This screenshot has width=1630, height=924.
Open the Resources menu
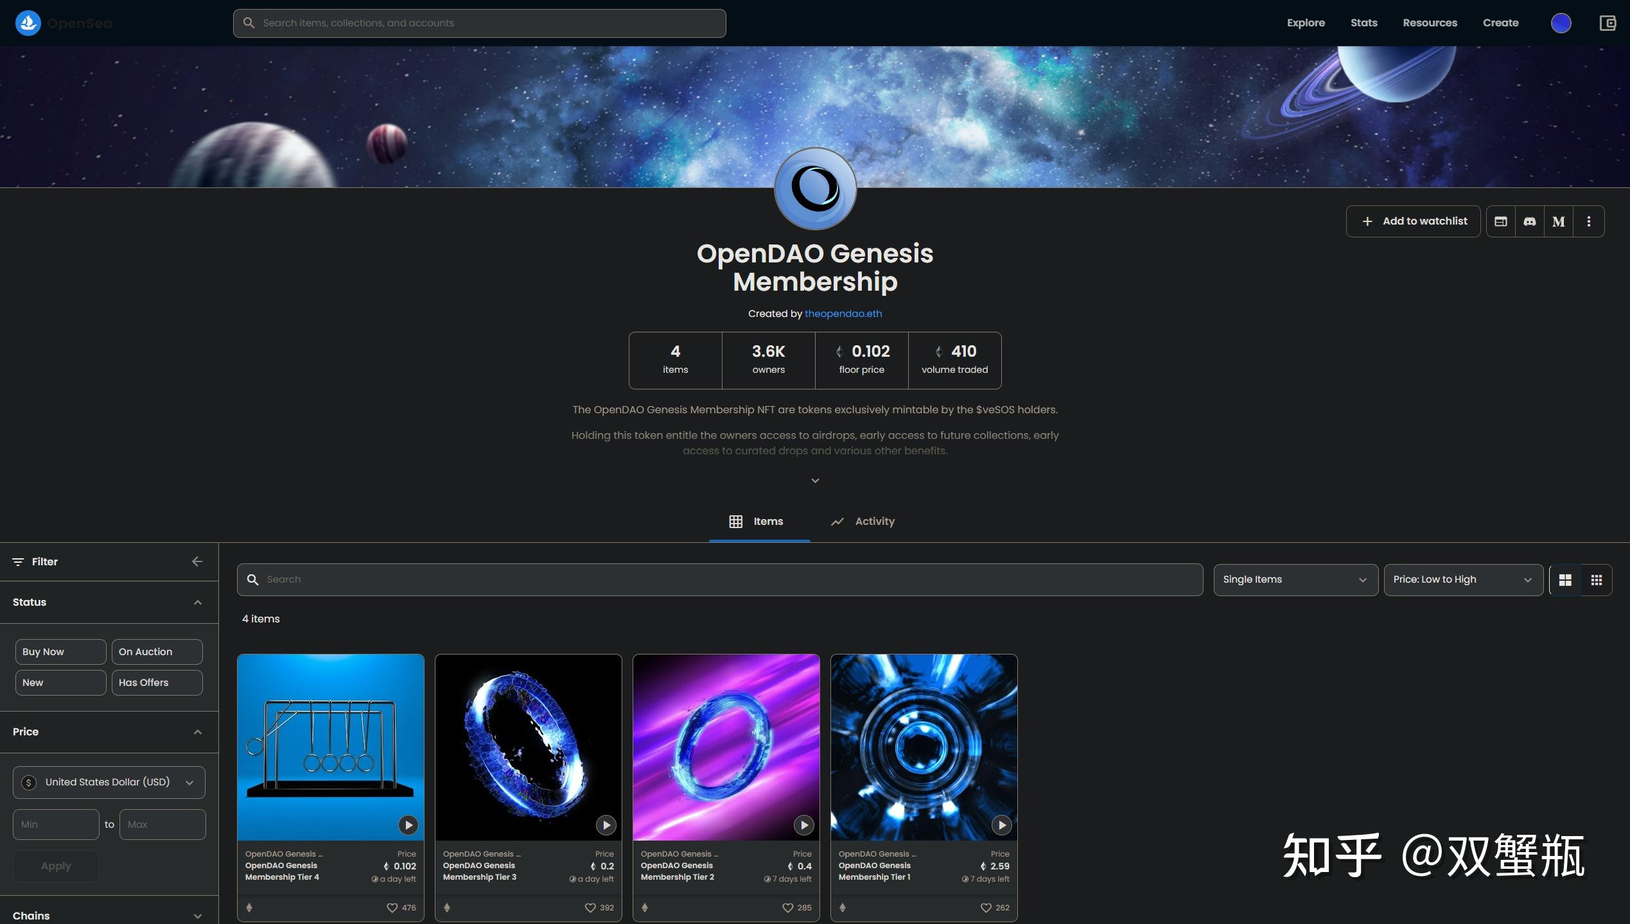click(x=1430, y=23)
